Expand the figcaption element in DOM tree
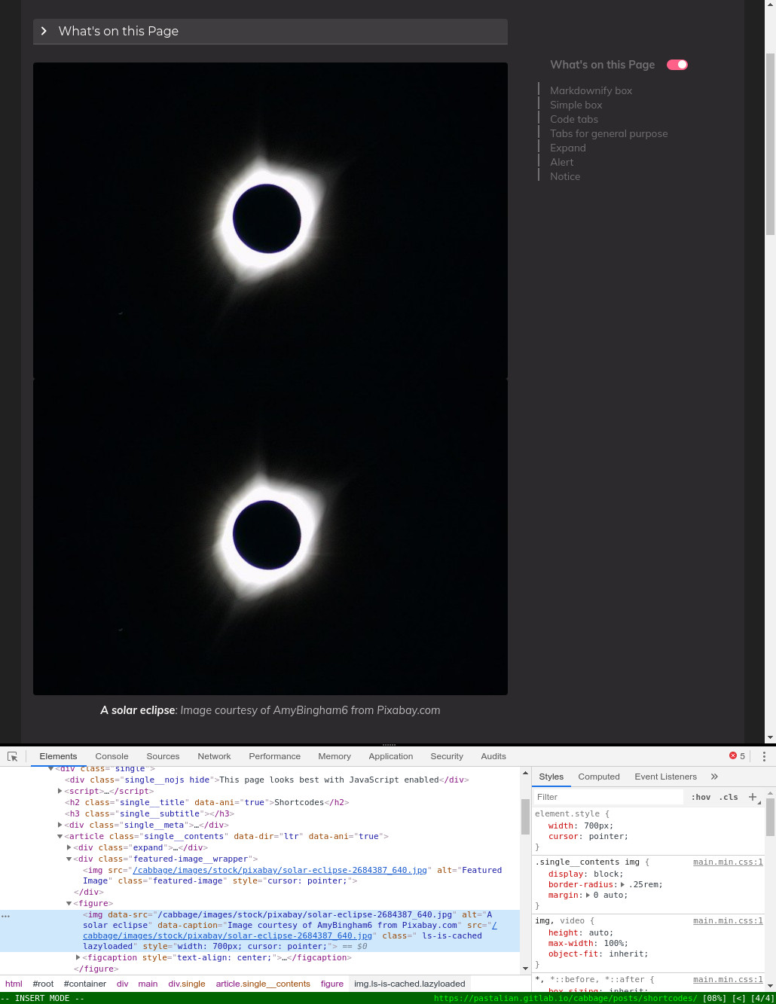776x1004 pixels. [x=78, y=957]
